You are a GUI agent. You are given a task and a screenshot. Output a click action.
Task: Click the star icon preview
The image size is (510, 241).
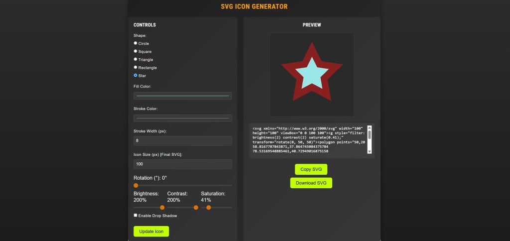[312, 72]
